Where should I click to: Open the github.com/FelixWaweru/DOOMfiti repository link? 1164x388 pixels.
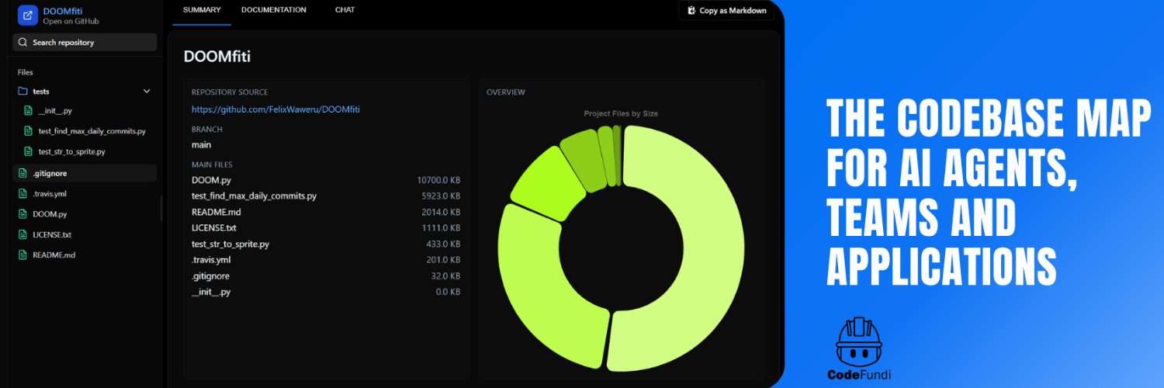275,109
